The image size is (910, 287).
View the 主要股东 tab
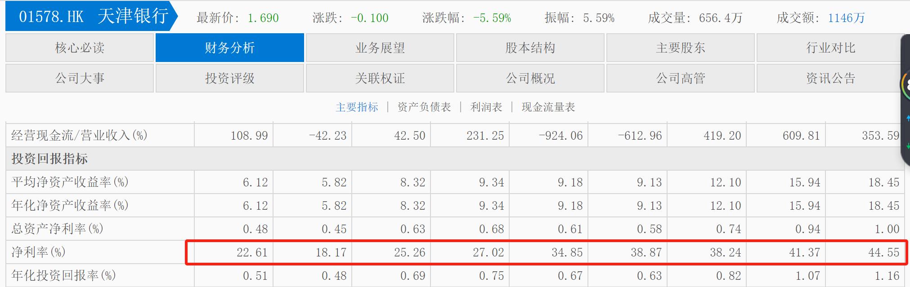680,48
